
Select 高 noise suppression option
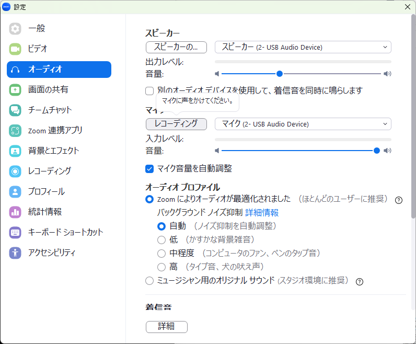[161, 267]
